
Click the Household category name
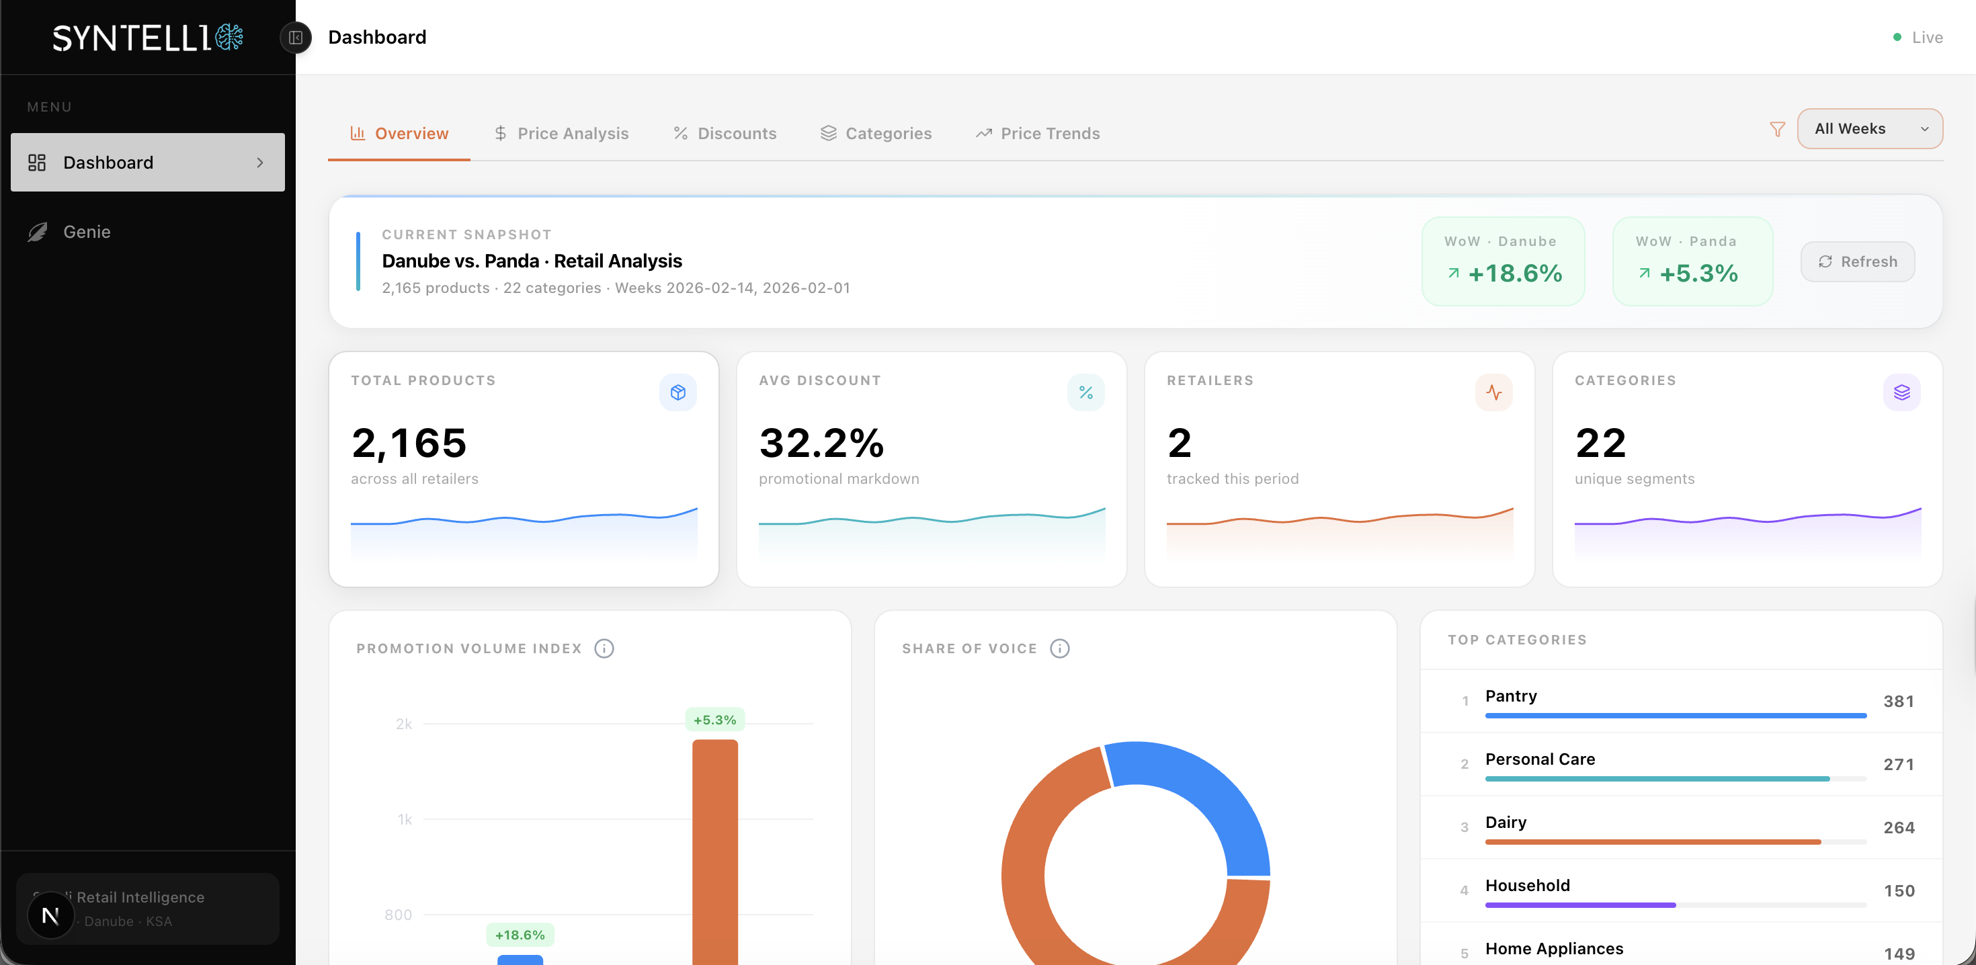click(1527, 885)
